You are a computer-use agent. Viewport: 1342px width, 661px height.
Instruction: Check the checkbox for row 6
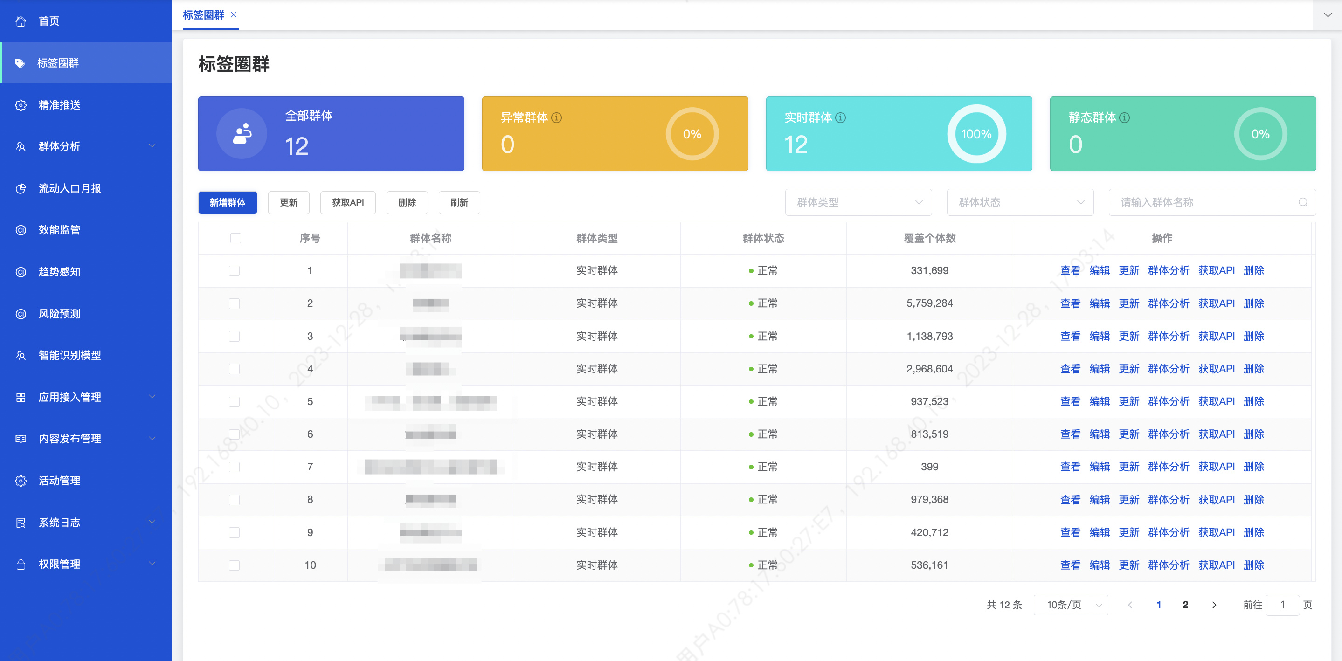(x=235, y=434)
